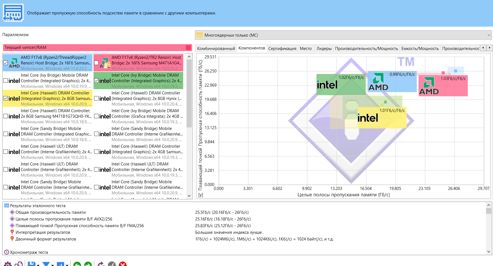Click value 25.5Гб/с (20.16Гб/с - 26Гб/с)

tap(222, 212)
